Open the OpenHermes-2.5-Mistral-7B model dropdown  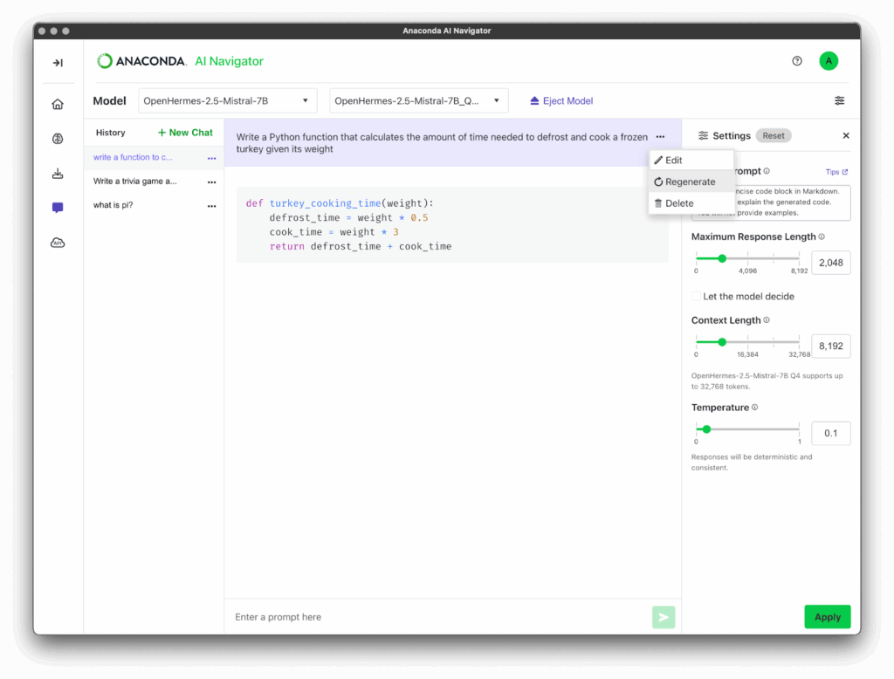(x=228, y=101)
